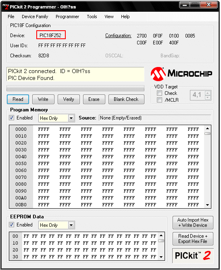Viewport: 221px width, 270px height.
Task: Click EEPROM address row 30
Action: tap(15, 257)
